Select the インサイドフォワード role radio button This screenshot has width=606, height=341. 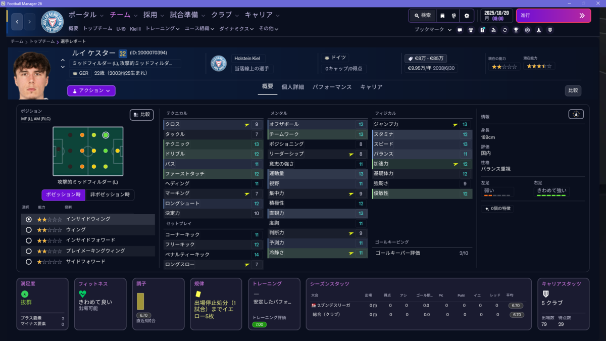(29, 240)
